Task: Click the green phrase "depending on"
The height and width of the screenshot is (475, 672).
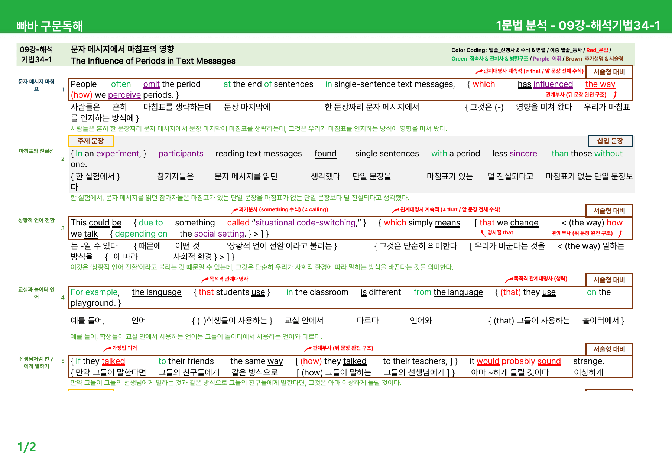Action: [141, 234]
